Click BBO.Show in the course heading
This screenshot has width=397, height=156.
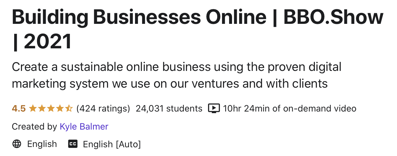click(333, 18)
